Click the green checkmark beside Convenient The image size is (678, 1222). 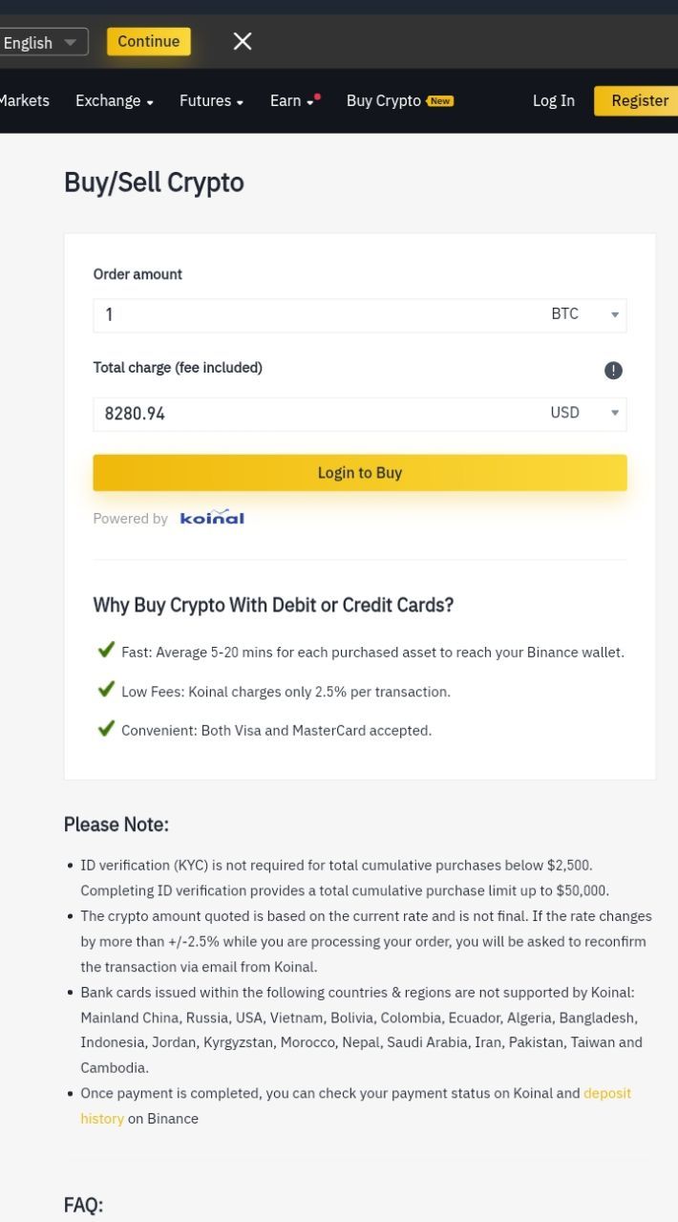[106, 729]
